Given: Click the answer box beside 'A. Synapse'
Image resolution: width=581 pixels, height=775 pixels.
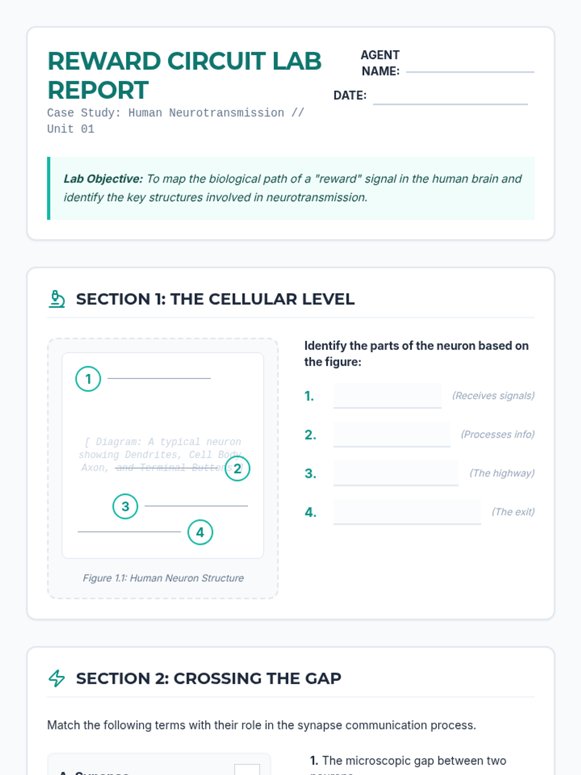Looking at the screenshot, I should (247, 770).
